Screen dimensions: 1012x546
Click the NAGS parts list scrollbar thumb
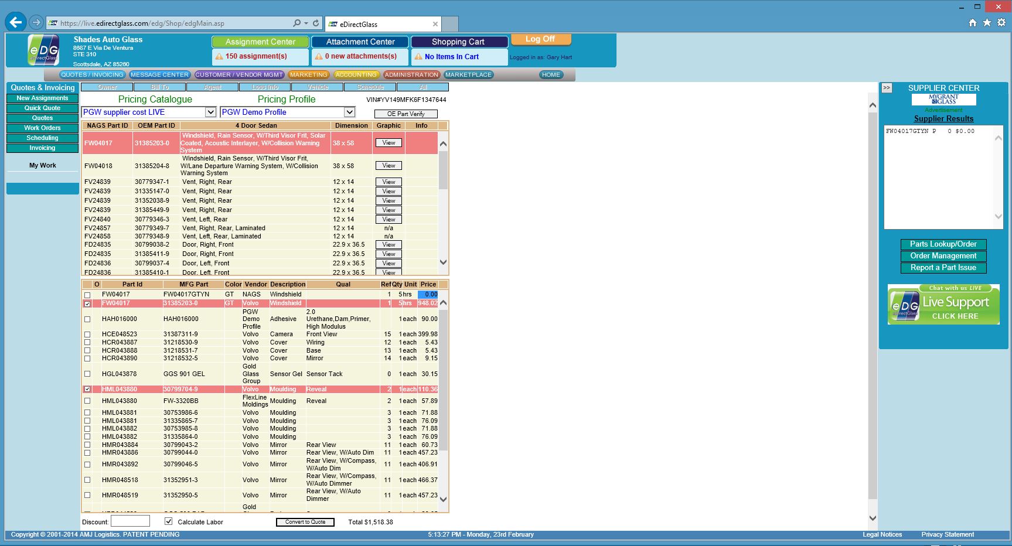[443, 170]
